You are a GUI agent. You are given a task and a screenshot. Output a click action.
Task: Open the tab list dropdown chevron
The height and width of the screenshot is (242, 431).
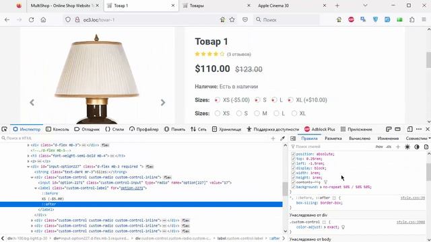pyautogui.click(x=365, y=5)
